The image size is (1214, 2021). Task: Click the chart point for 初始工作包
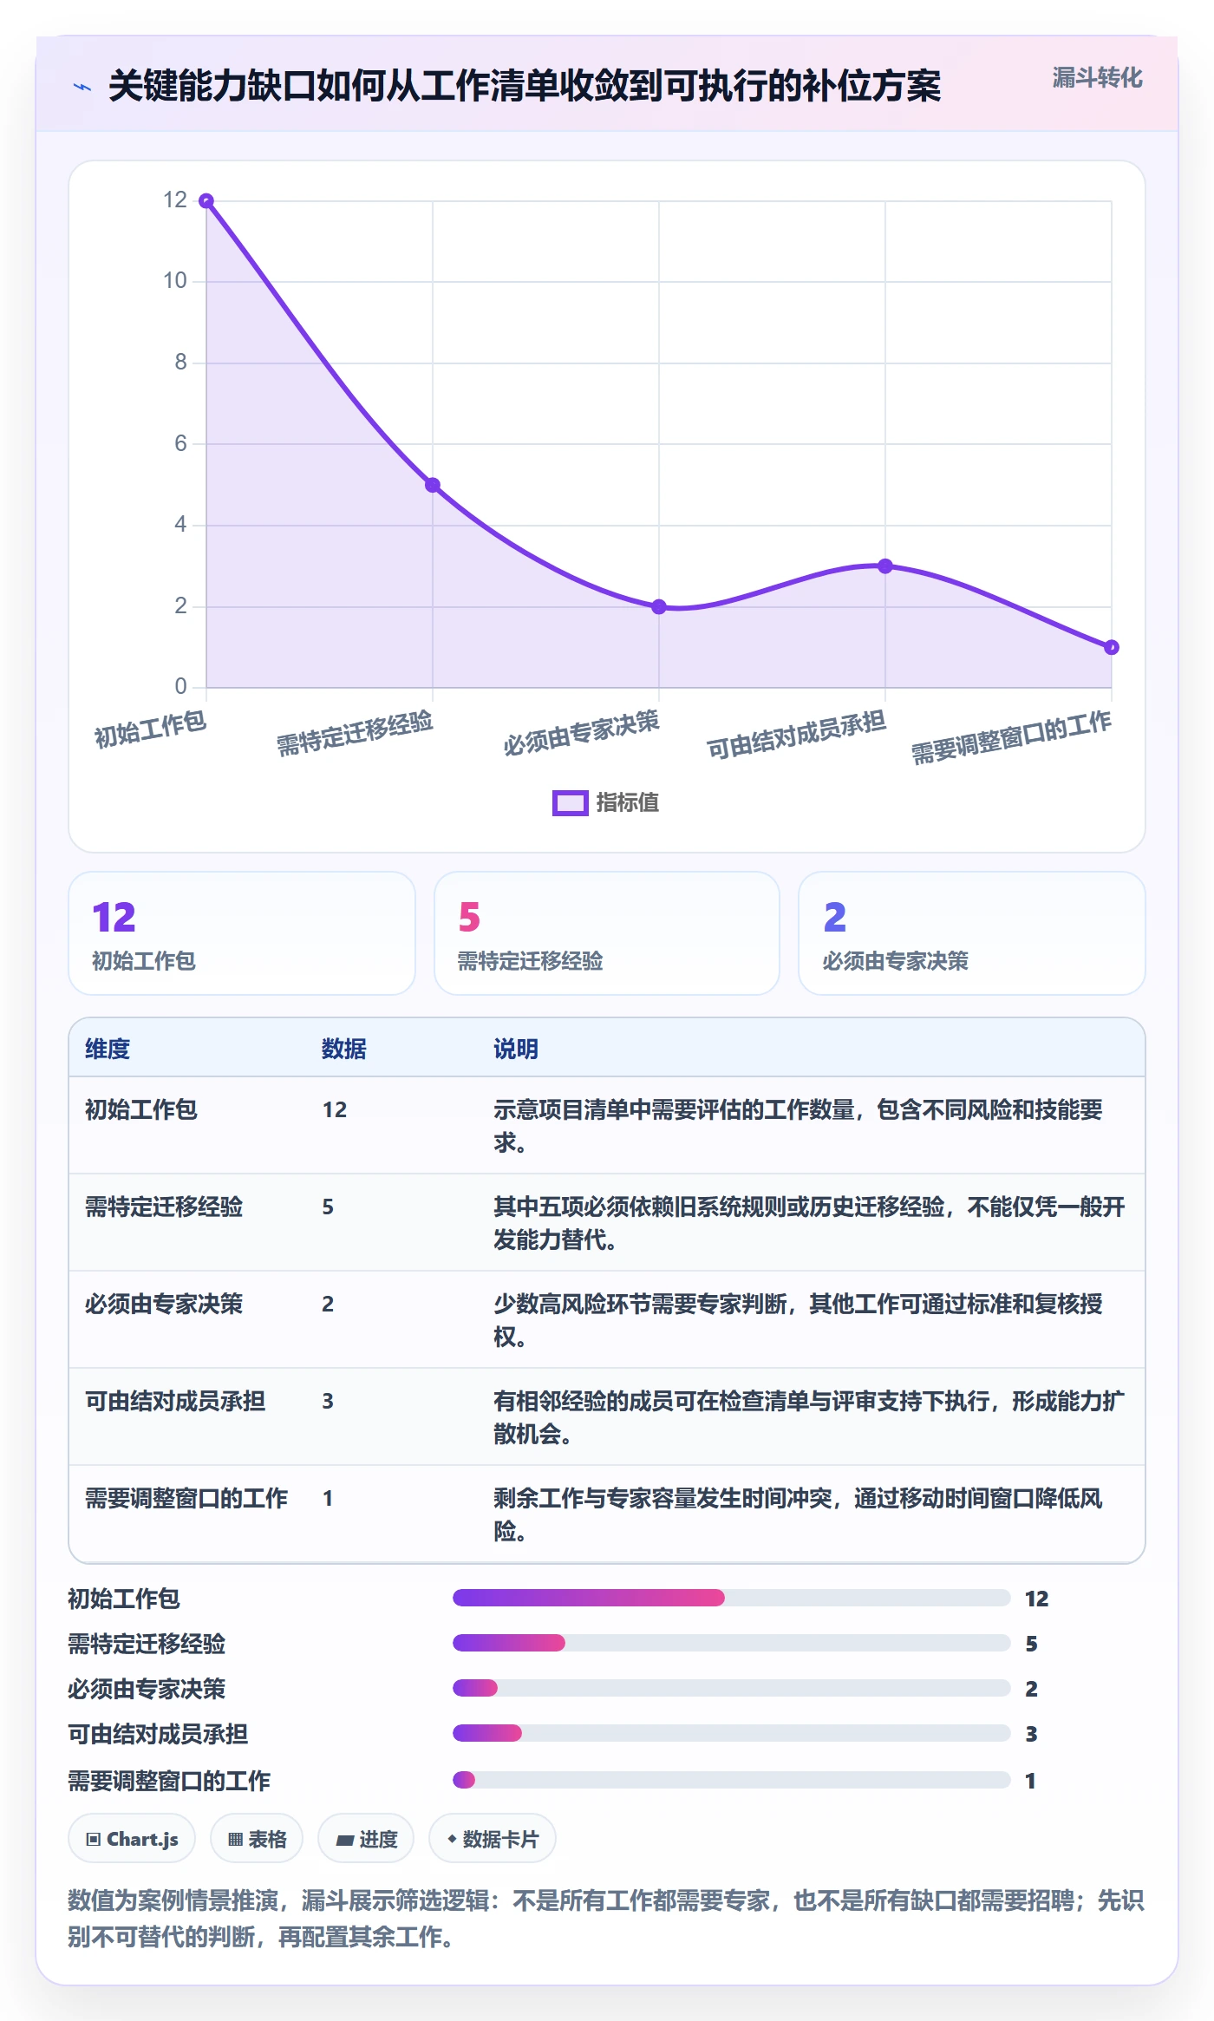[x=206, y=201]
